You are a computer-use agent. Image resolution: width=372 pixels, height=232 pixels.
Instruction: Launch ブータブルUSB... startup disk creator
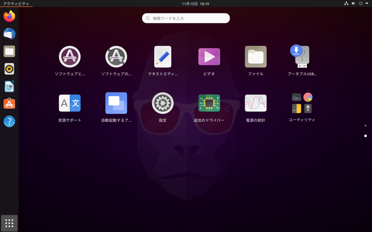(302, 61)
